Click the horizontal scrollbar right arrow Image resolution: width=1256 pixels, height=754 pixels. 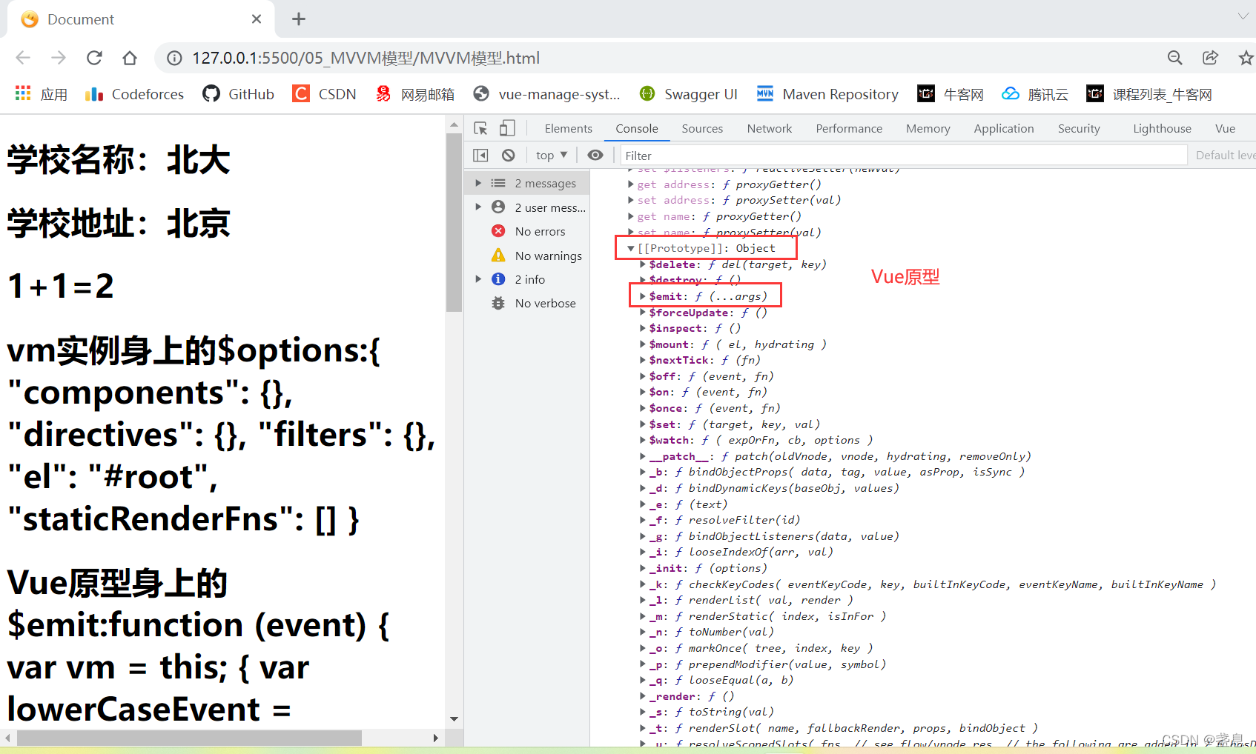click(x=435, y=738)
